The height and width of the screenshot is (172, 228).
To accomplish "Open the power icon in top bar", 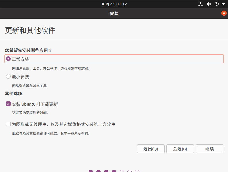I will coord(216,4).
